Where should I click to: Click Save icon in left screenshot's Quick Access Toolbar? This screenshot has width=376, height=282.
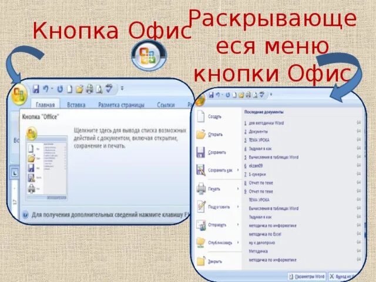click(36, 89)
